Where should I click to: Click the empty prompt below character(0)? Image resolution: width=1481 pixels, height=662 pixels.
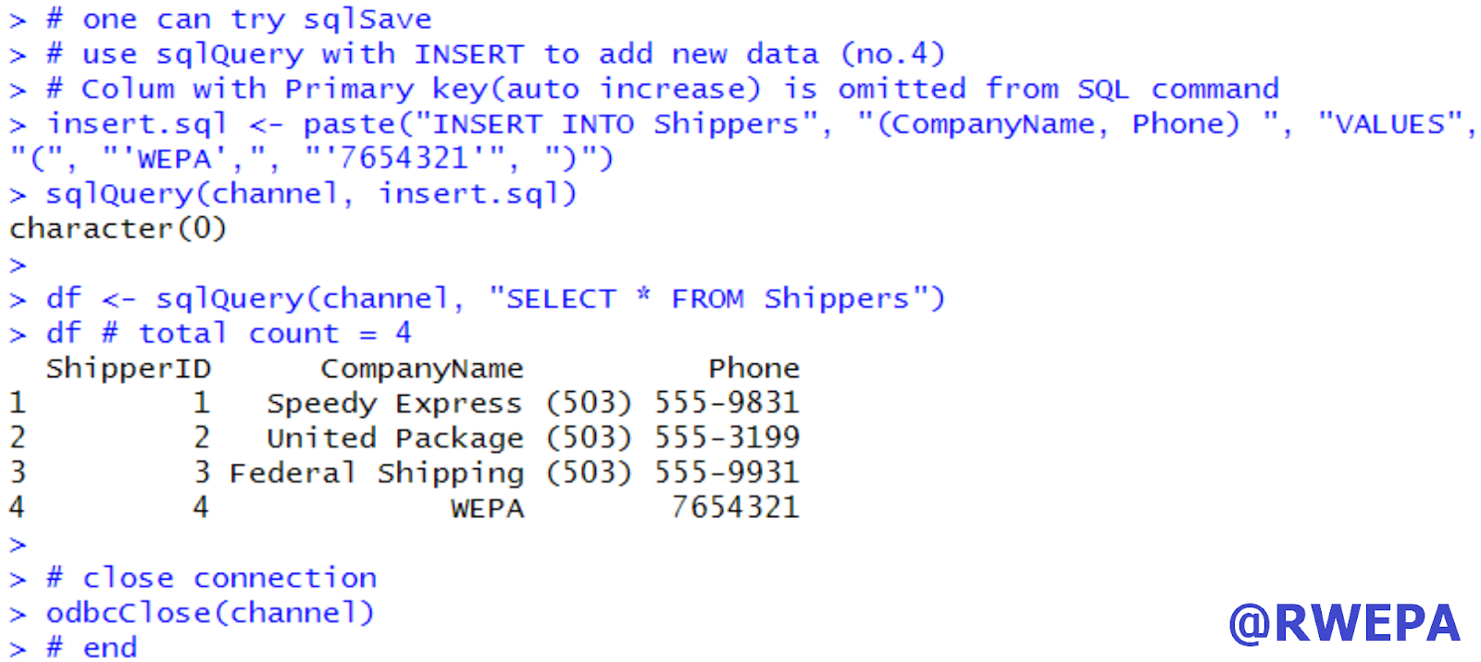click(x=18, y=266)
